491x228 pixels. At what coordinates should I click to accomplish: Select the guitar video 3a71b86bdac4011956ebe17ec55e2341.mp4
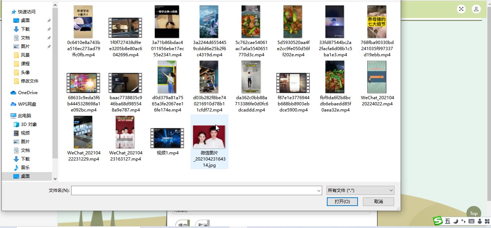click(167, 31)
